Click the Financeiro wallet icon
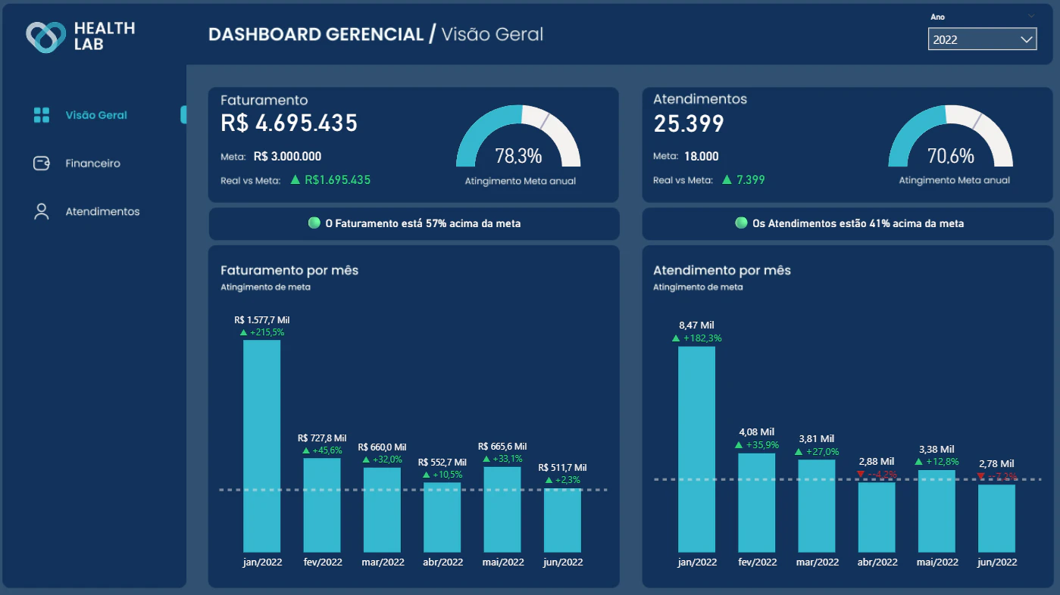 pyautogui.click(x=42, y=164)
